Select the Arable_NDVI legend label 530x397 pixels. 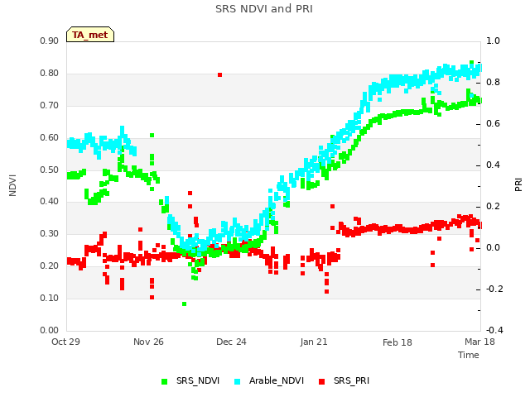tap(277, 380)
